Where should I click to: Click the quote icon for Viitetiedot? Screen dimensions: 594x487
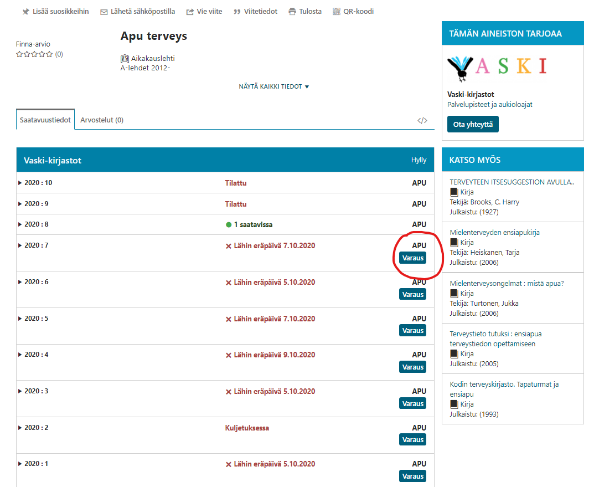237,12
